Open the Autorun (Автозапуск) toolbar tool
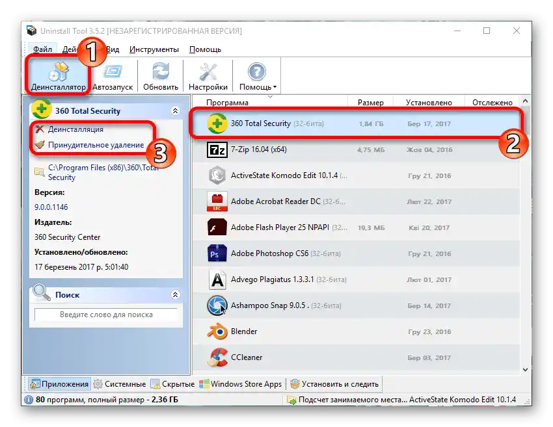This screenshot has width=553, height=427. coord(113,77)
